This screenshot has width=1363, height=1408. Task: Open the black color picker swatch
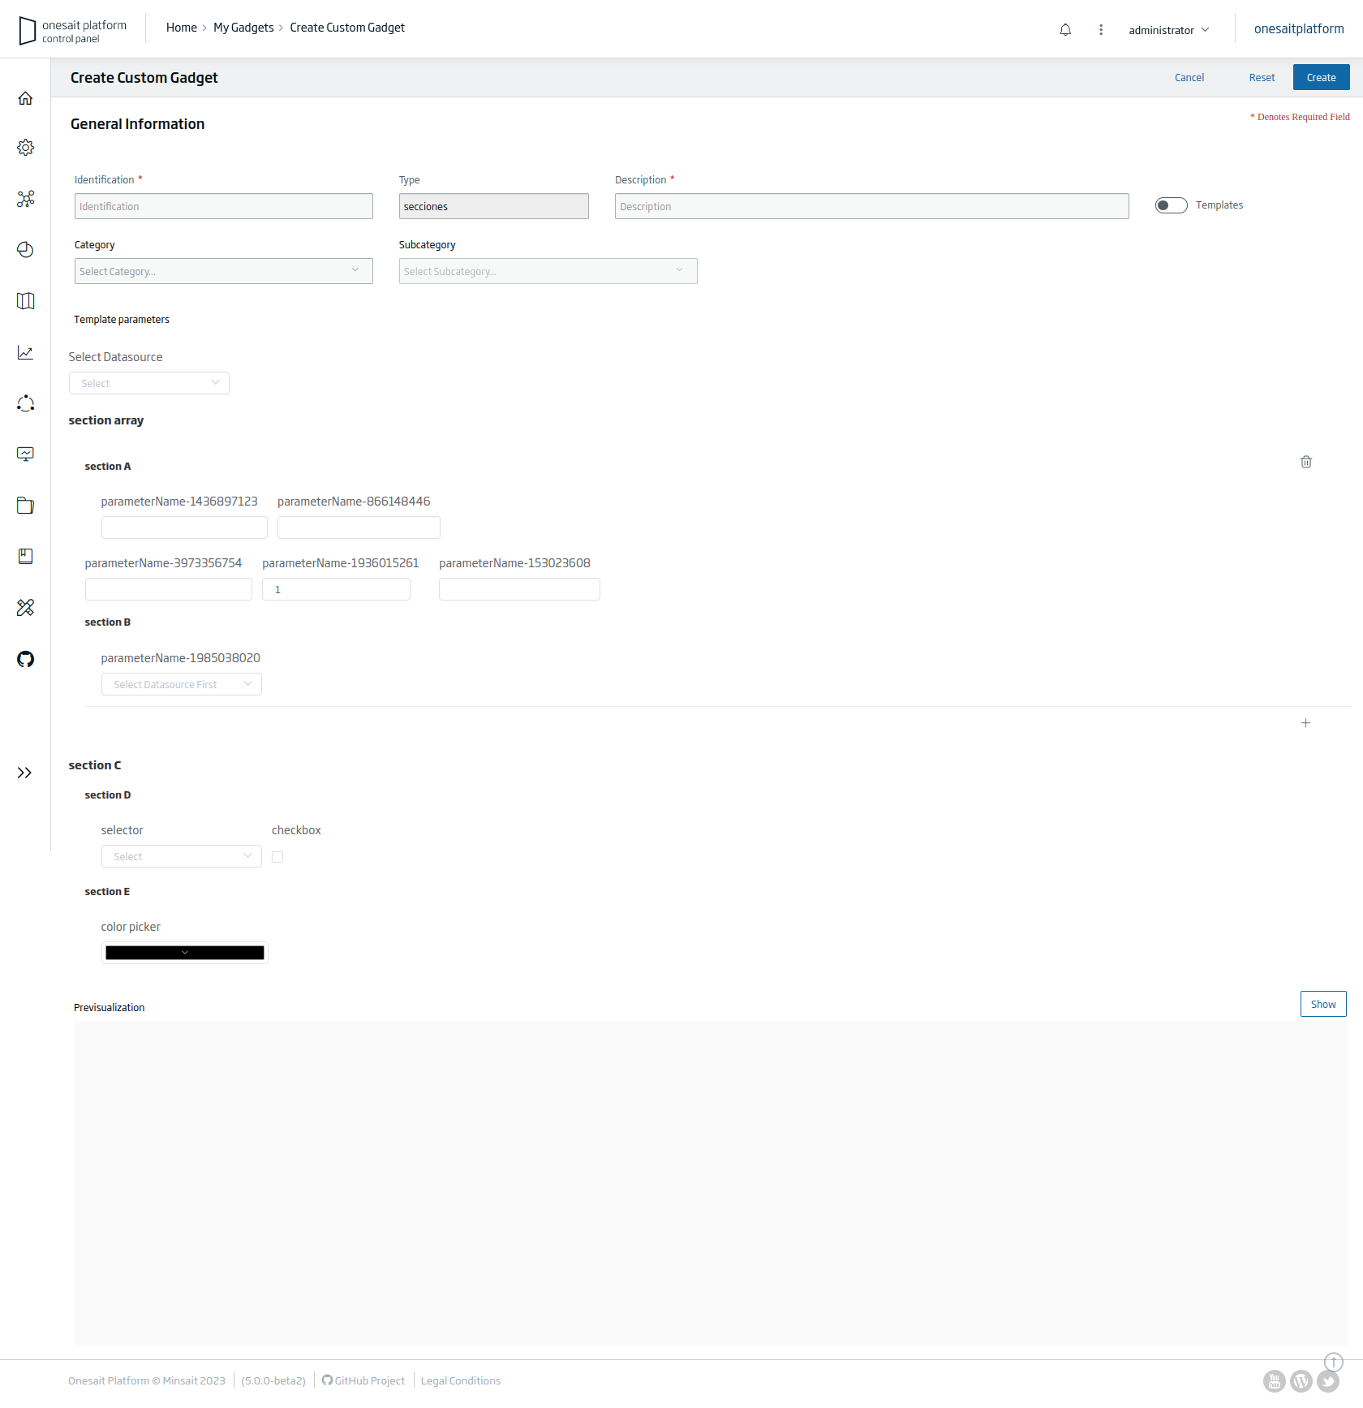click(x=184, y=953)
